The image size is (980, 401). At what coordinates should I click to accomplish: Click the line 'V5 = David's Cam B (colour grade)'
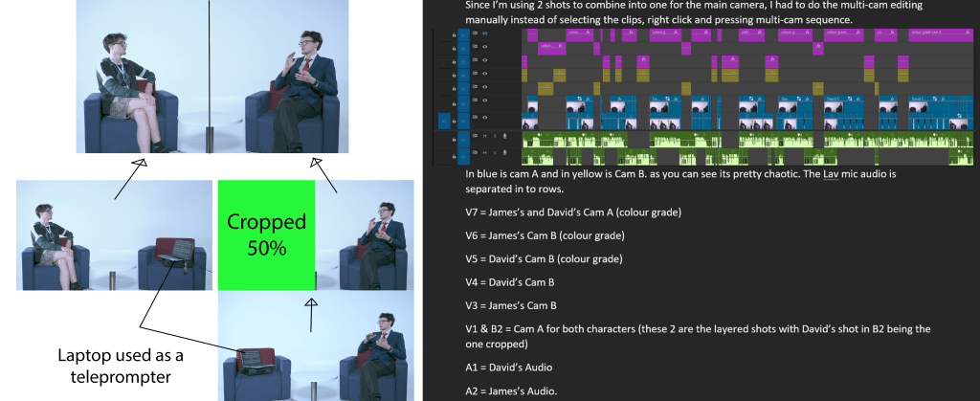[x=544, y=258]
